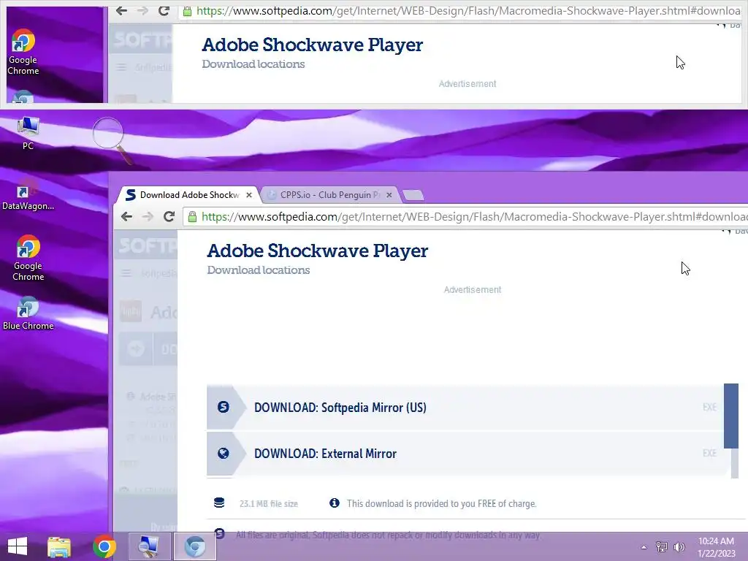Click the Softpedia S icon beside the US mirror

(x=223, y=407)
